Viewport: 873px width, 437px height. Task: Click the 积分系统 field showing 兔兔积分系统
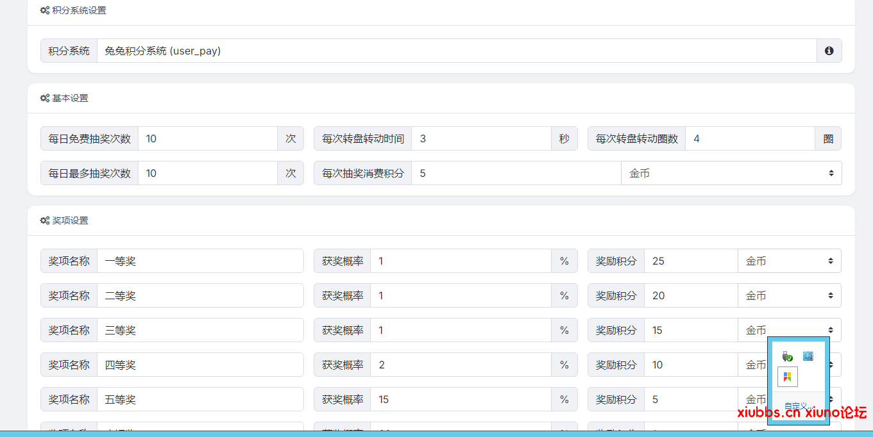coord(456,51)
